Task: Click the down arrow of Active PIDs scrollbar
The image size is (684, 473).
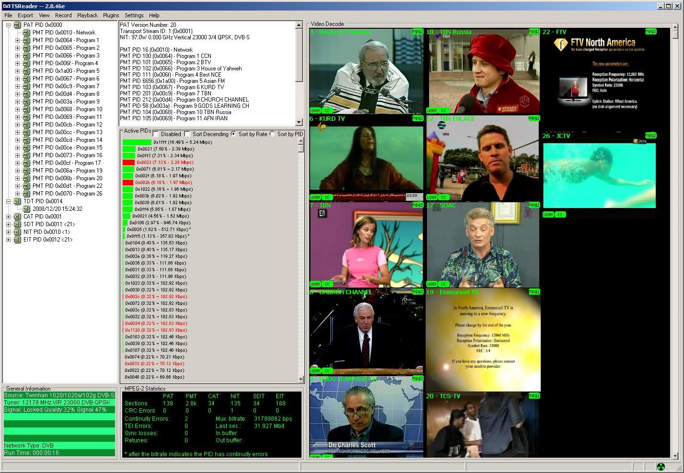Action: coord(301,379)
